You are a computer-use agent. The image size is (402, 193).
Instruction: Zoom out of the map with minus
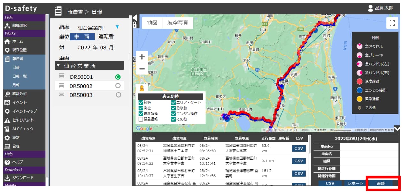pos(142,69)
